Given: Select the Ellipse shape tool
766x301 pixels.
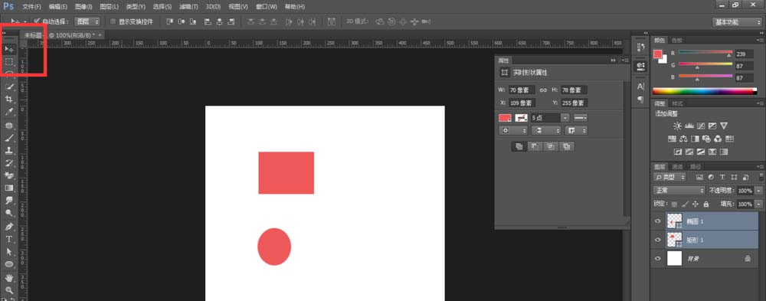Looking at the screenshot, I should point(8,264).
